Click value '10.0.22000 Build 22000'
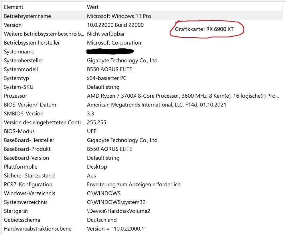 tap(115, 25)
